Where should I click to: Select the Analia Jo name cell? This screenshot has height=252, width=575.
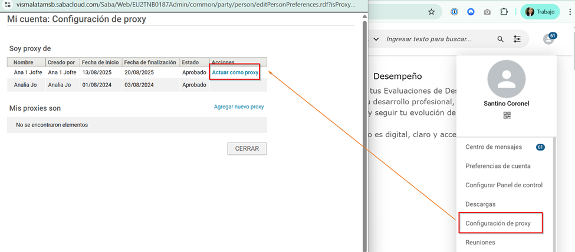[25, 85]
